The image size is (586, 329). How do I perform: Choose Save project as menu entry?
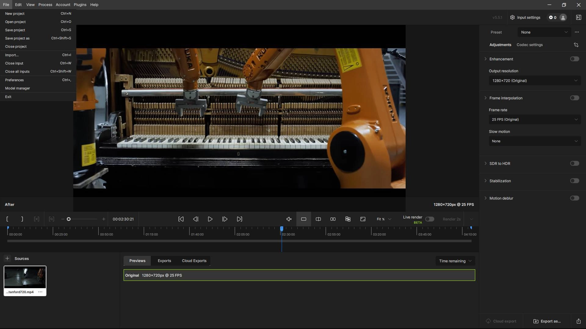point(38,38)
